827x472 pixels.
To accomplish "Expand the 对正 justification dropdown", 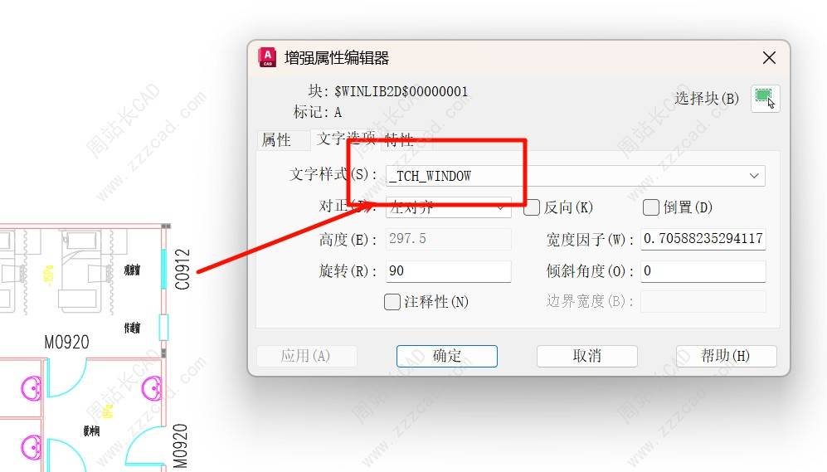I will coord(449,207).
